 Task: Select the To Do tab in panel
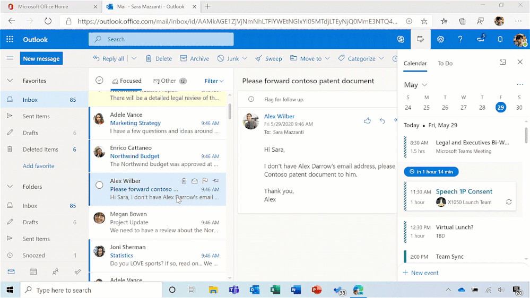pos(445,63)
